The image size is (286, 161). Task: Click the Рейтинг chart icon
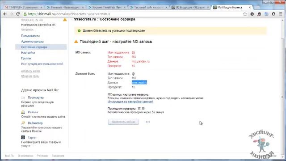(x=23, y=112)
